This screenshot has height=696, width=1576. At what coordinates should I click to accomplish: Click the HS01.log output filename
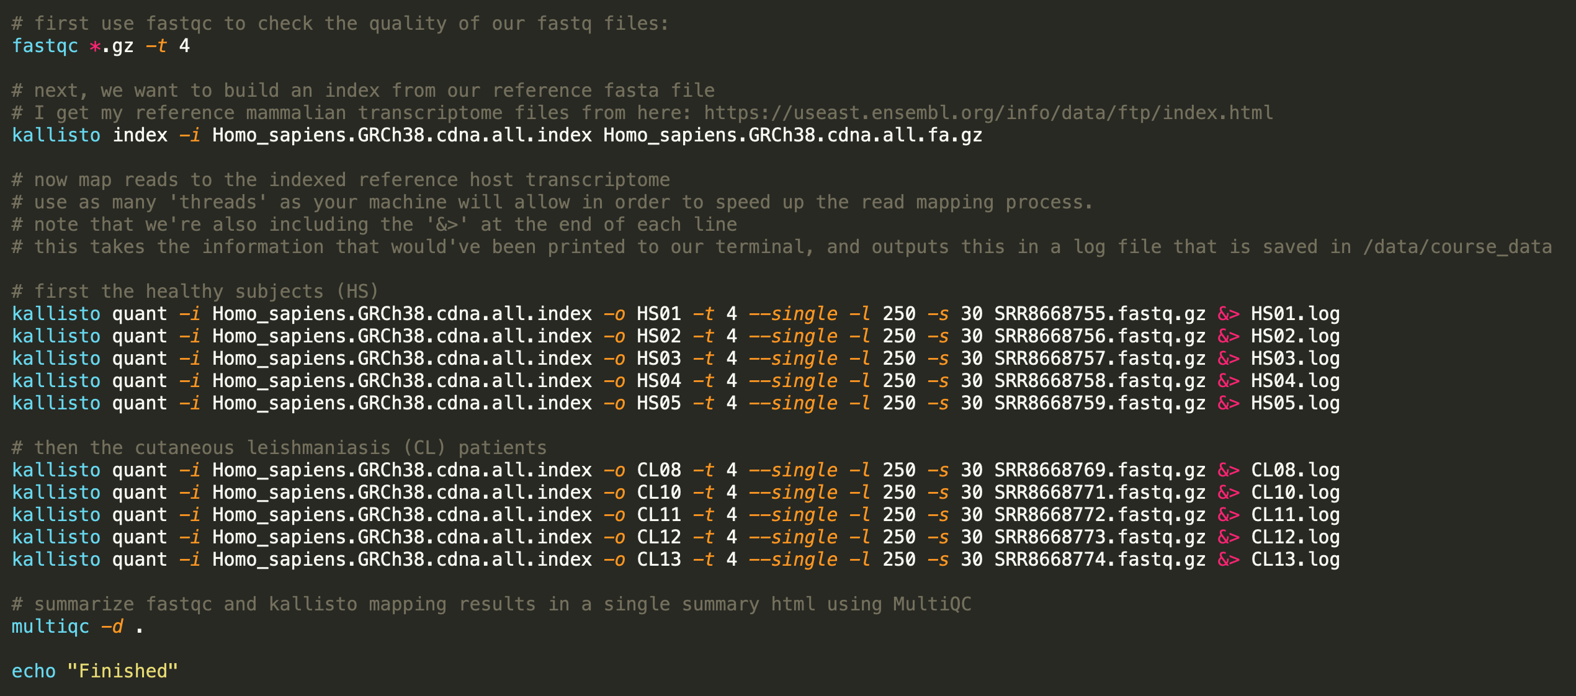tap(1295, 315)
